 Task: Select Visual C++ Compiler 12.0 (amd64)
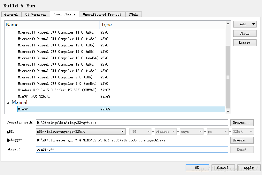pyautogui.click(x=121, y=58)
